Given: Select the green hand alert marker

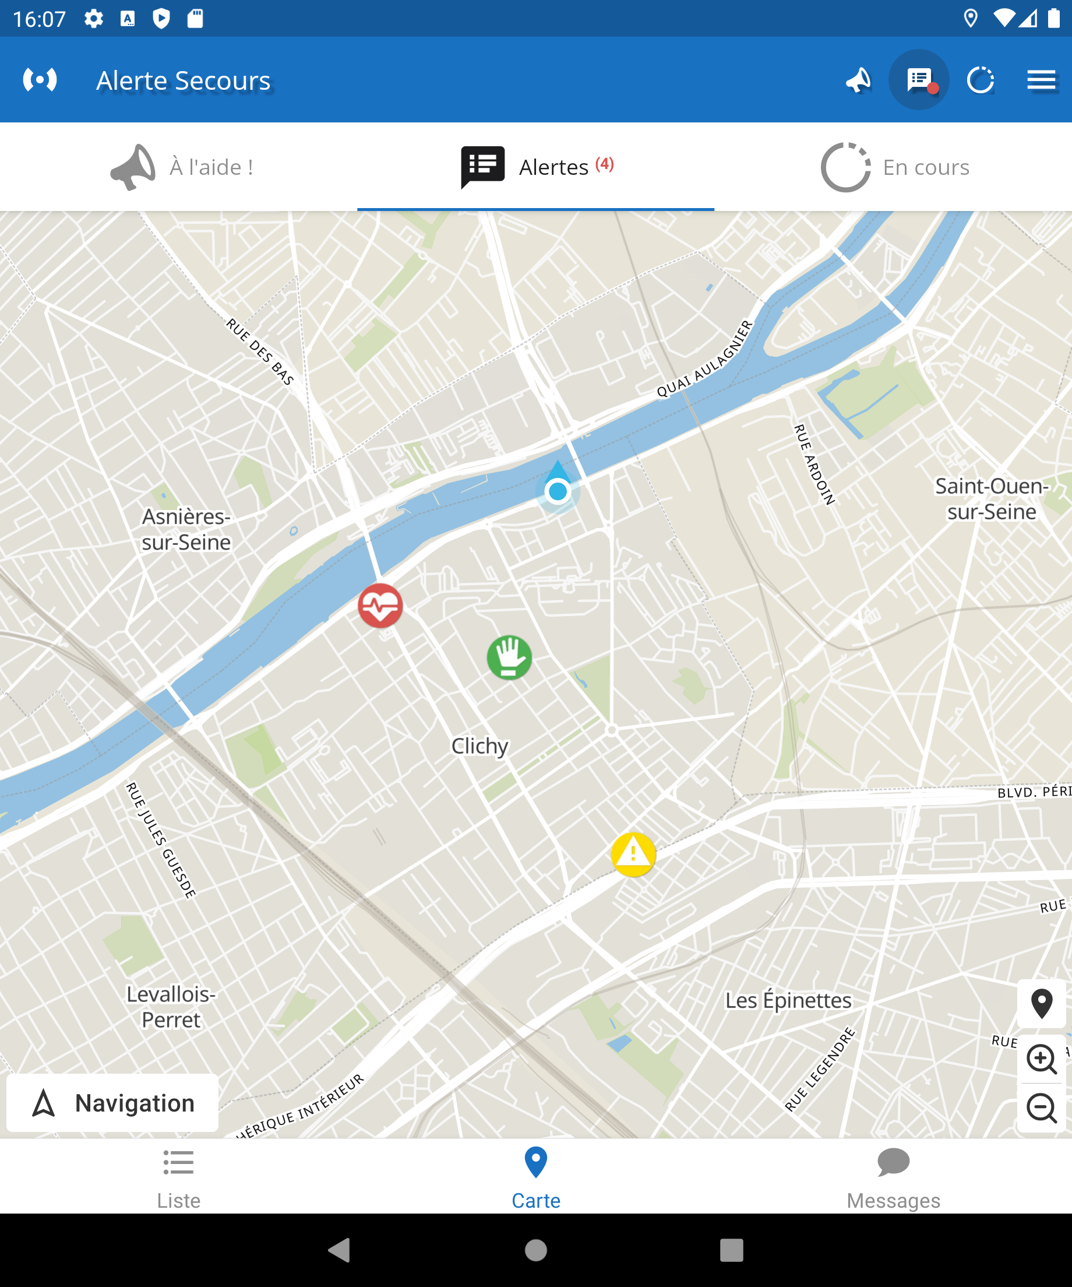Looking at the screenshot, I should [509, 657].
